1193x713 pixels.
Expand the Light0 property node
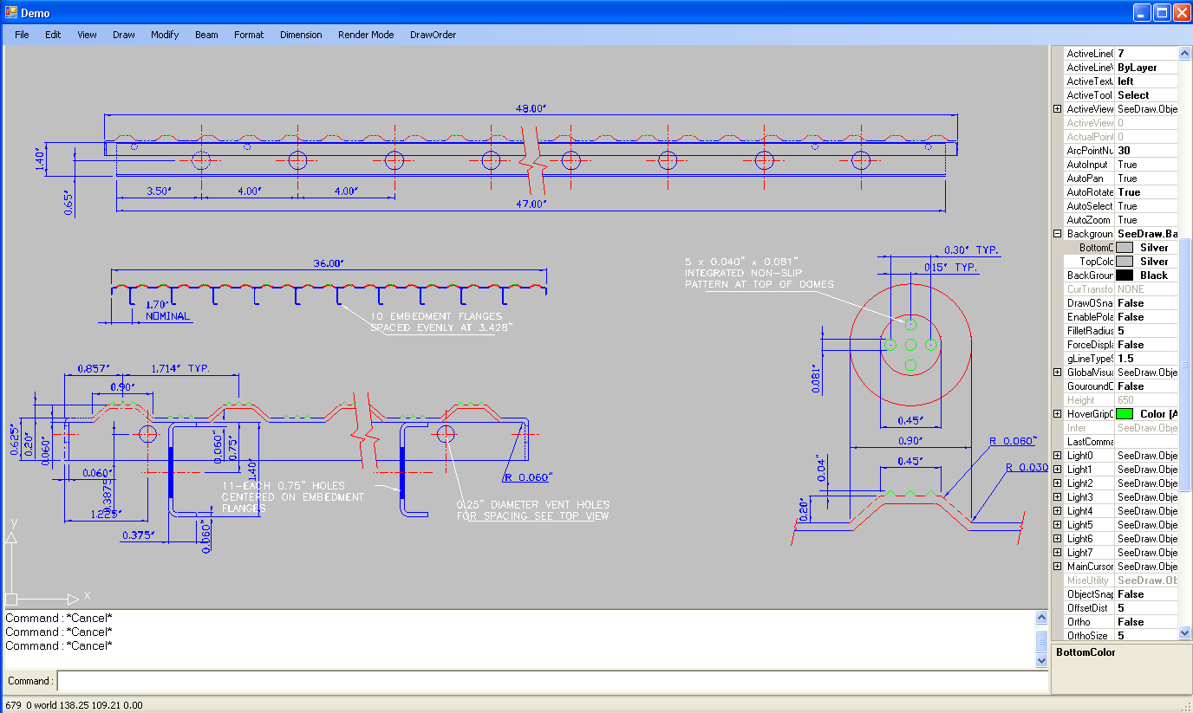tap(1057, 456)
